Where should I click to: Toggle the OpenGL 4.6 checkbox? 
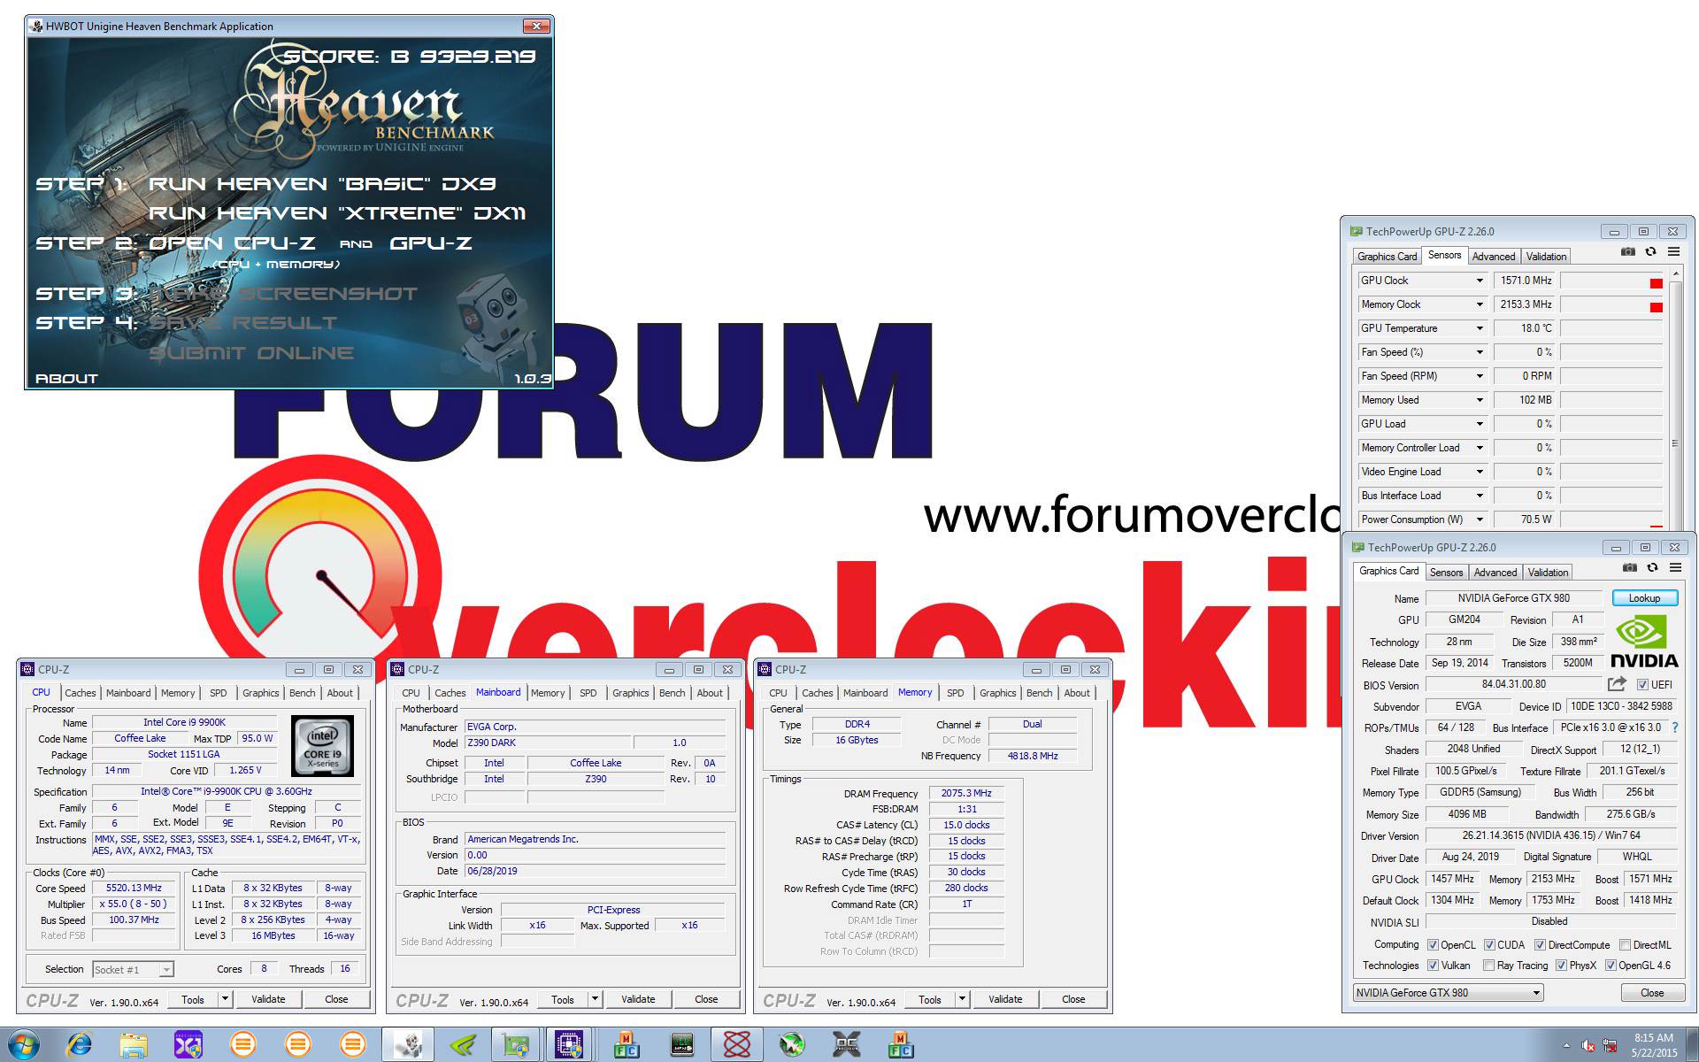pyautogui.click(x=1611, y=966)
